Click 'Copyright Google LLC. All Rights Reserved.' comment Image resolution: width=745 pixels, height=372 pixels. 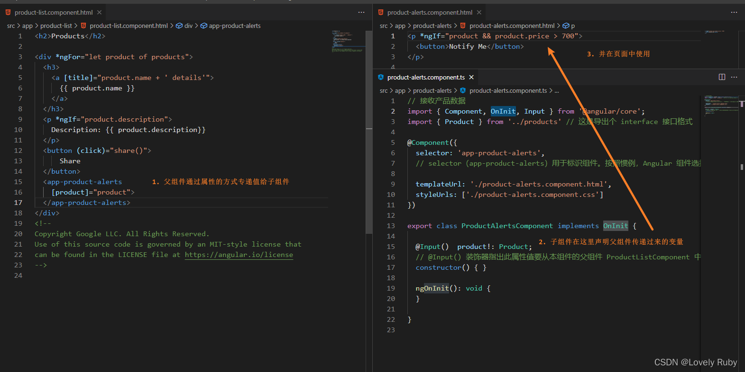pos(122,234)
